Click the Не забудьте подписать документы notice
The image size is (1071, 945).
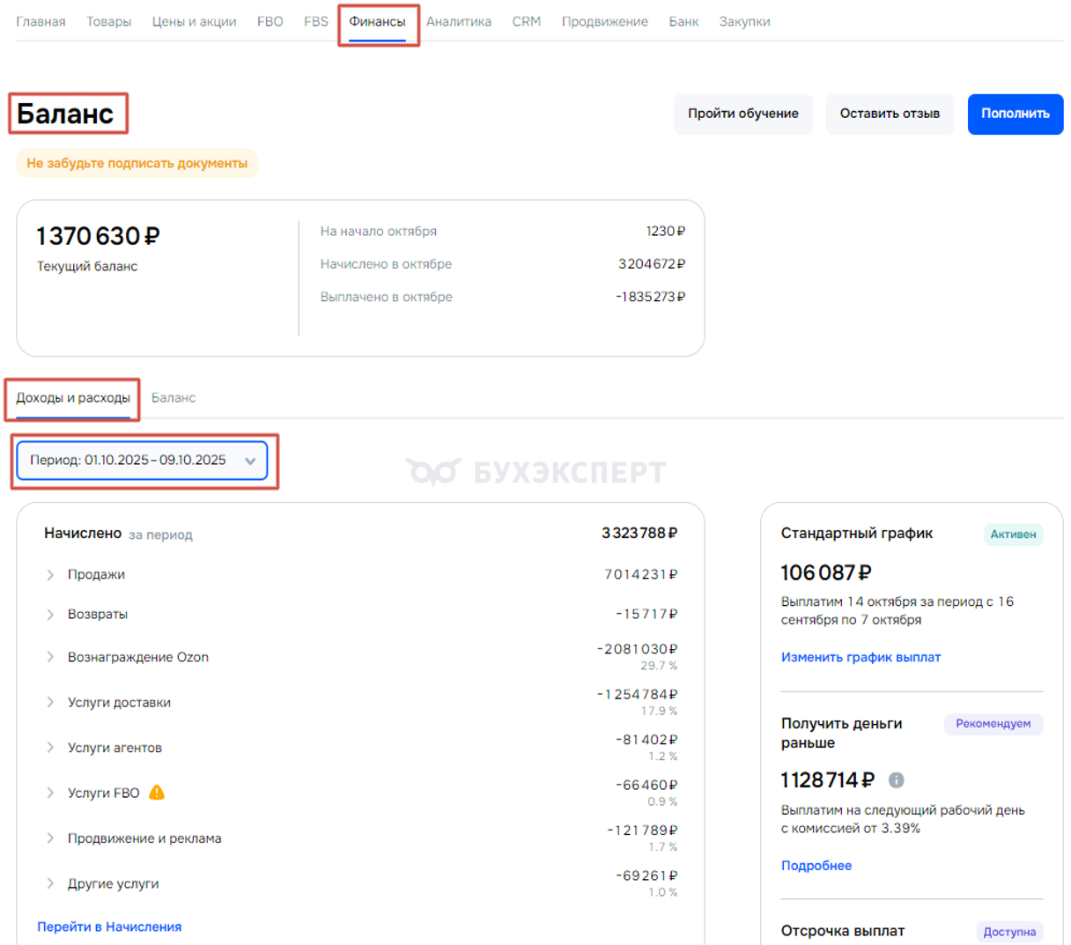(137, 163)
